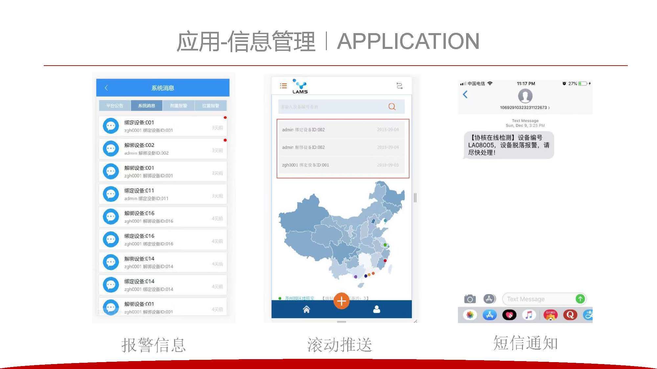657x369 pixels.
Task: Open message 解绑设备:014
Action: [x=163, y=262]
